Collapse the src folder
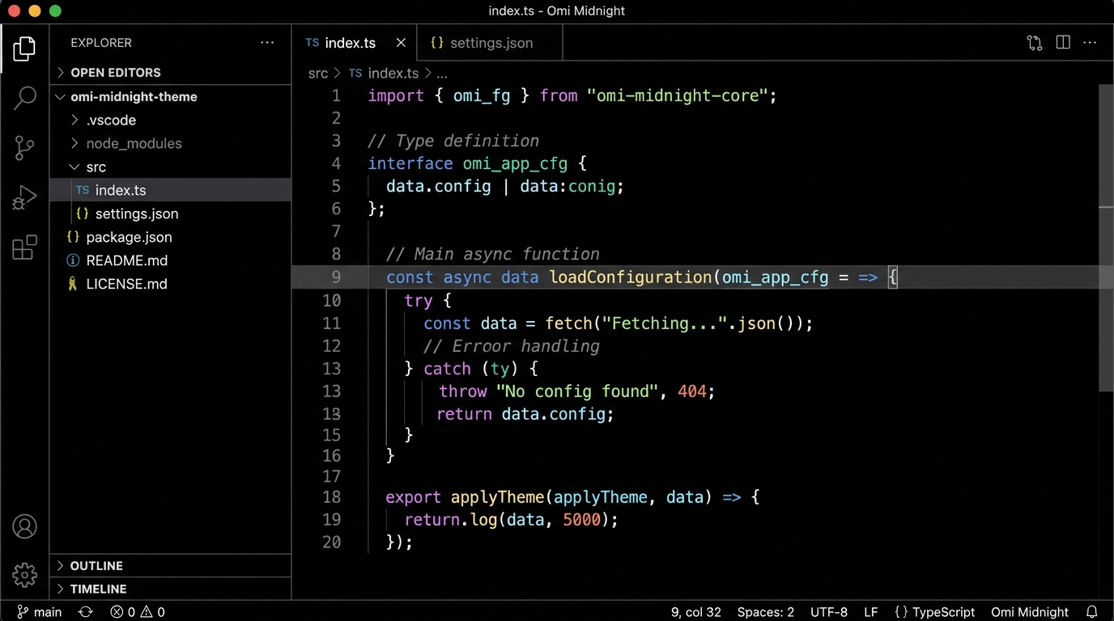 (x=170, y=167)
